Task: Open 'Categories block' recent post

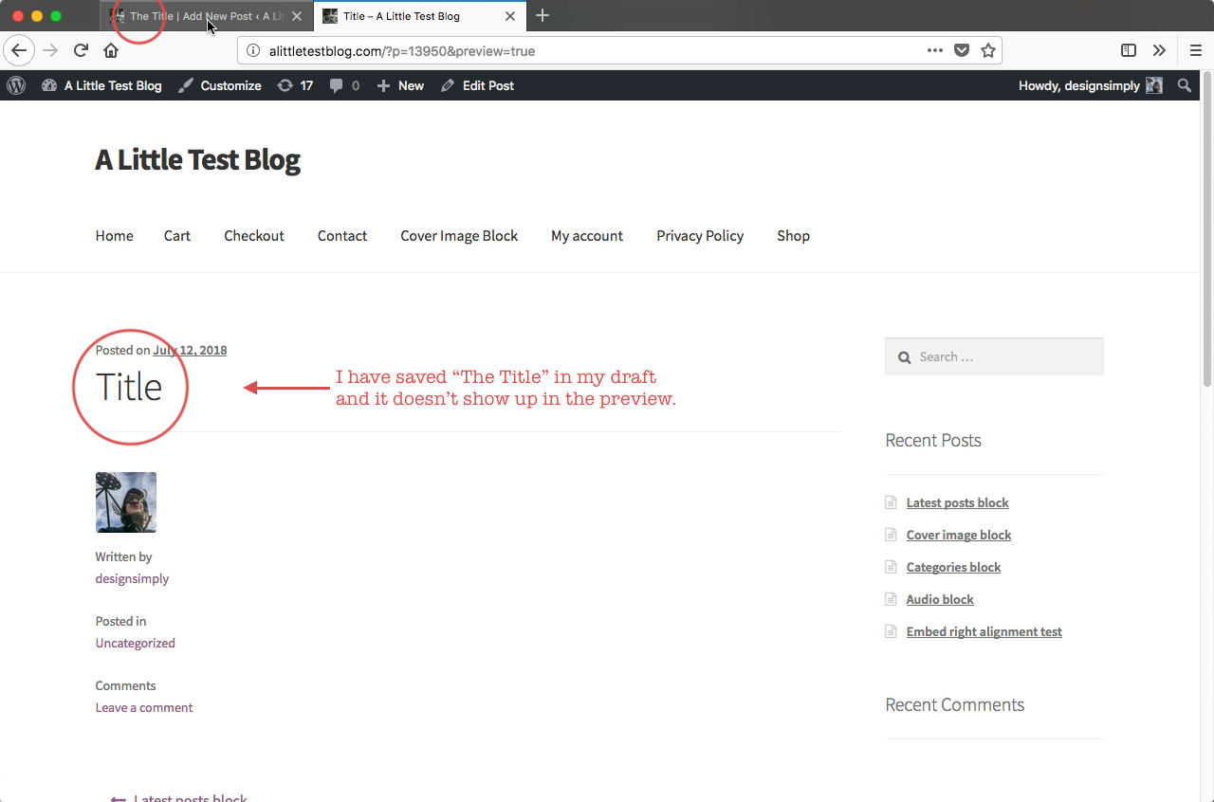Action: coord(953,567)
